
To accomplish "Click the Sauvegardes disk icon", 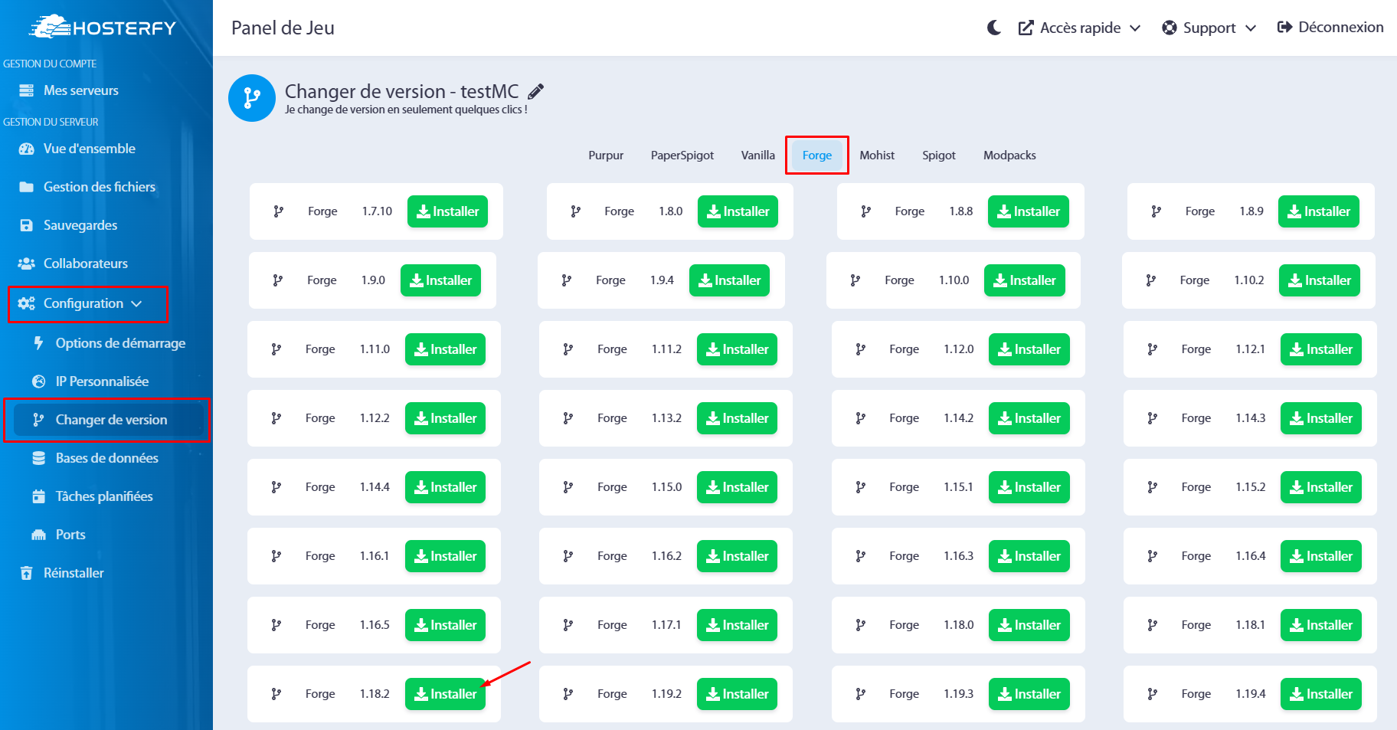I will [26, 225].
